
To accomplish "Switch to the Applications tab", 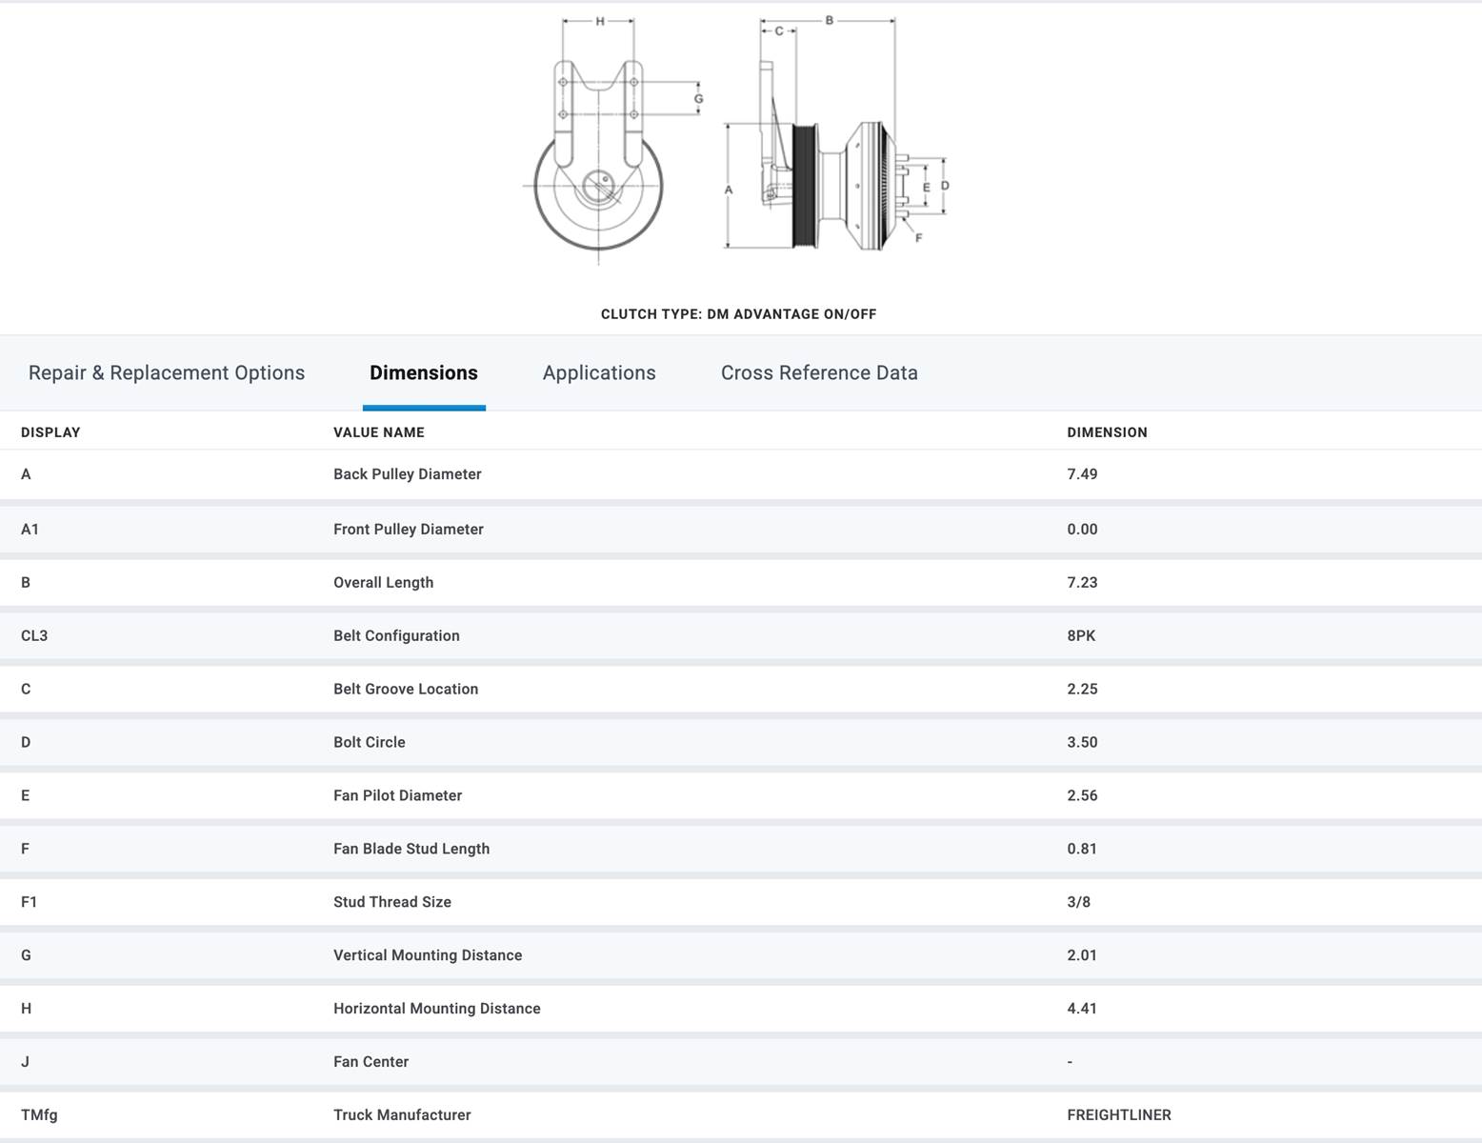I will tap(599, 373).
